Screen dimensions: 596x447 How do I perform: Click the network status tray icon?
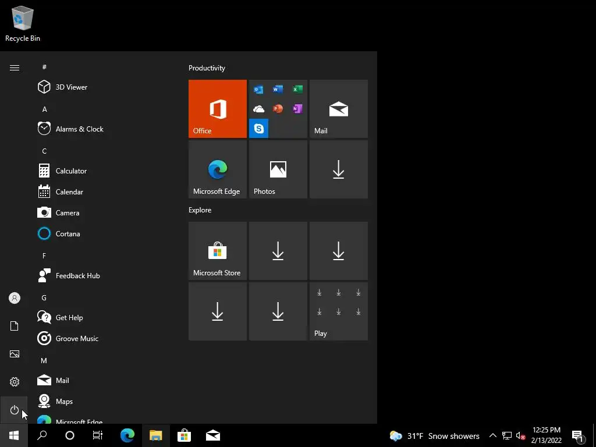point(507,435)
